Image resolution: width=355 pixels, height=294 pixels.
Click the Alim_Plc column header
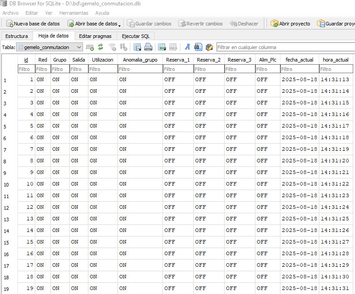pos(267,60)
